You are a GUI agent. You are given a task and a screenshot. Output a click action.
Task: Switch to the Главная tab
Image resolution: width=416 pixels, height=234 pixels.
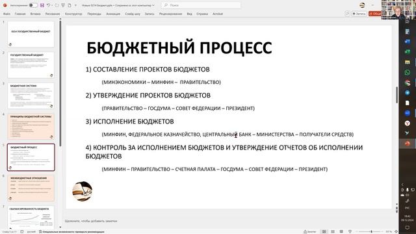point(20,14)
